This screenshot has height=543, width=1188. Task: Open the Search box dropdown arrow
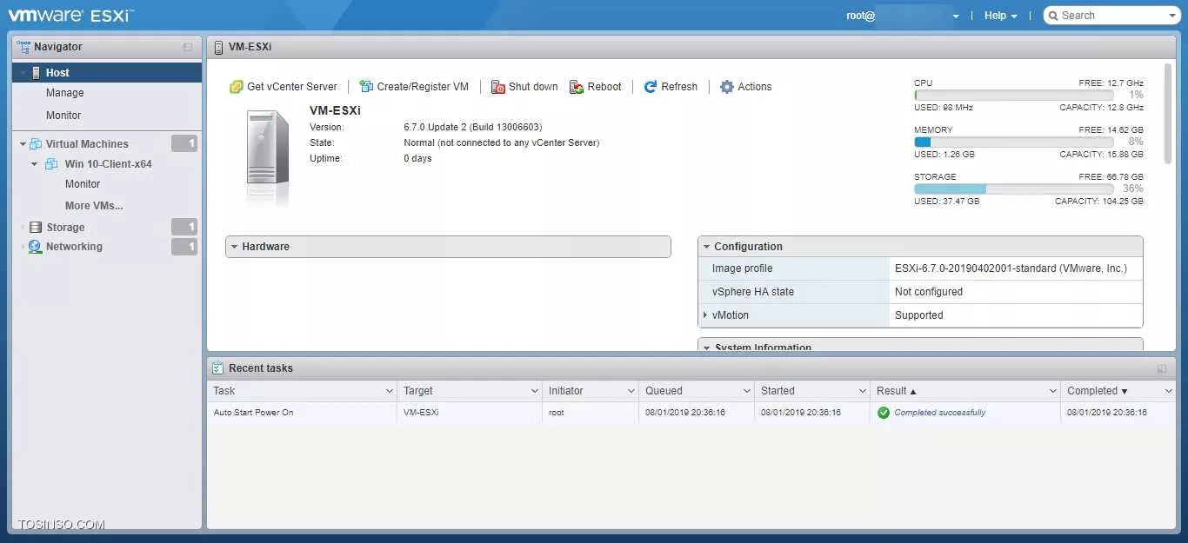(1171, 16)
